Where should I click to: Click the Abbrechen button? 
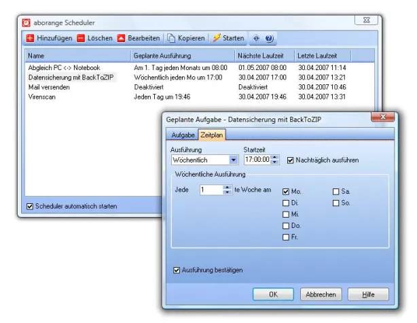coord(320,294)
